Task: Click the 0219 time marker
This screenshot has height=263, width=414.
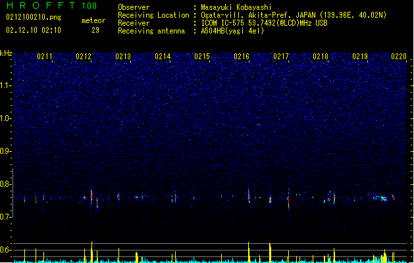Action: (x=360, y=57)
